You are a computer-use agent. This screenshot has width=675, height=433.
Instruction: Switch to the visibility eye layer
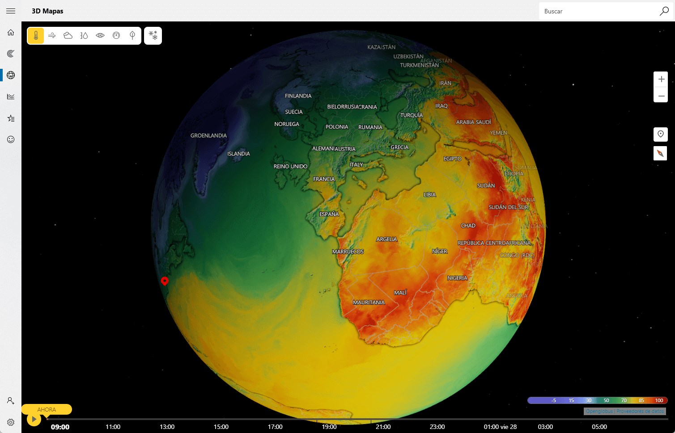coord(100,36)
